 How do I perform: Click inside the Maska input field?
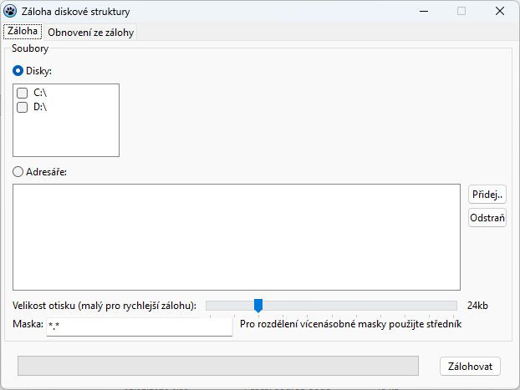click(x=140, y=327)
